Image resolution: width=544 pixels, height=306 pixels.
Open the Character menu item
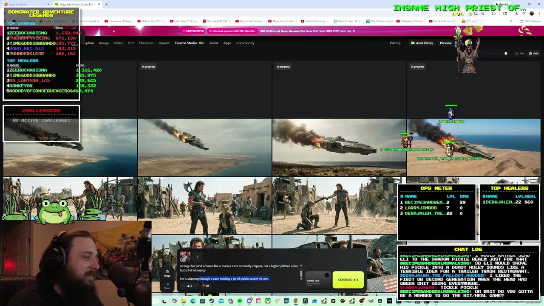(146, 43)
